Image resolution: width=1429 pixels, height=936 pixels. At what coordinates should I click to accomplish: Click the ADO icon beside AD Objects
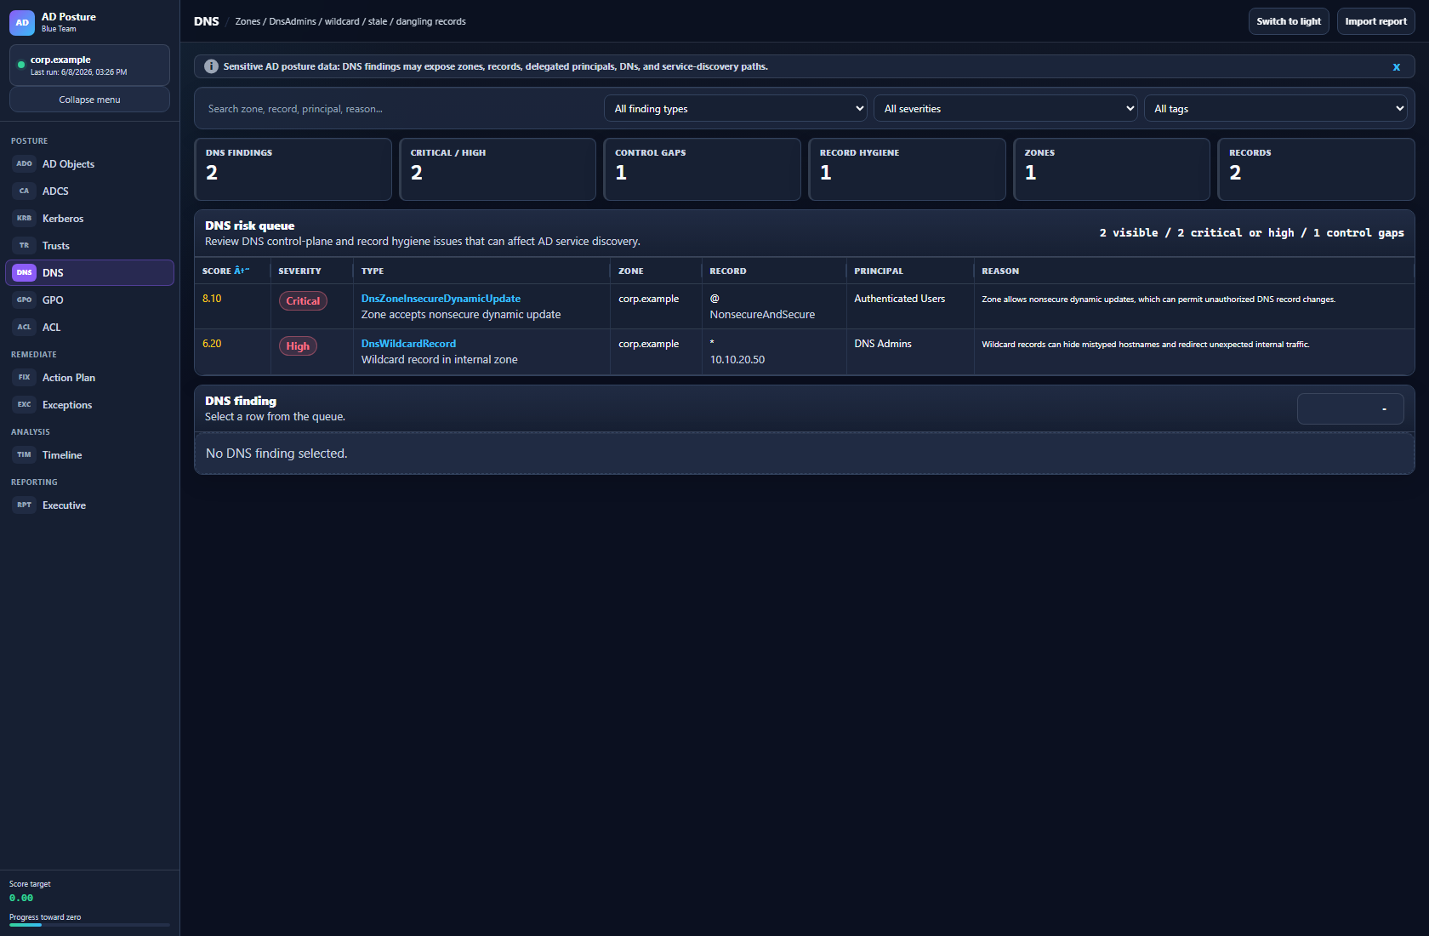tap(24, 164)
